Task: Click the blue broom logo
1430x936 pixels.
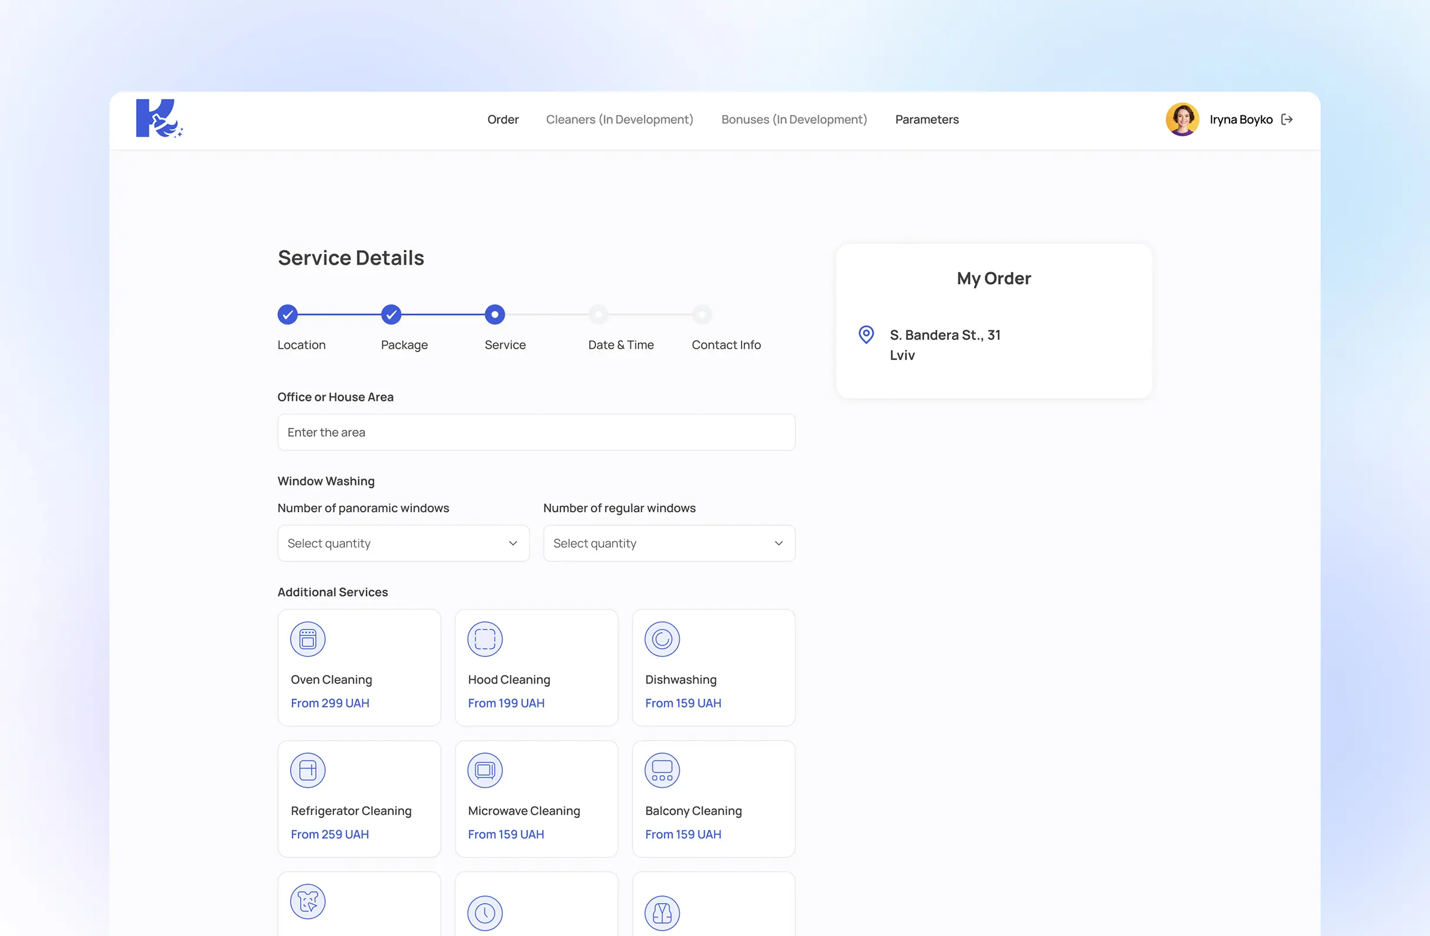Action: pyautogui.click(x=159, y=118)
